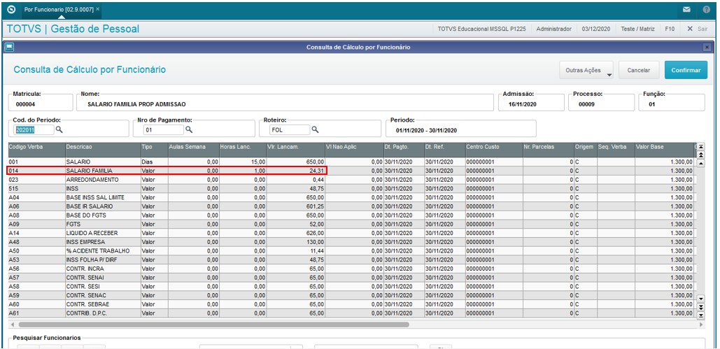Screen dimensions: 720x349
Task: Click the window icon in dialog title bar
Action: point(9,47)
